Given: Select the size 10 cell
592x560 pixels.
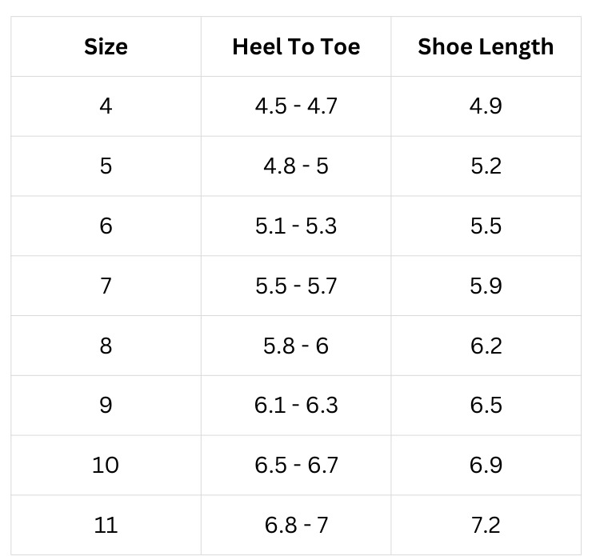Looking at the screenshot, I should [106, 465].
